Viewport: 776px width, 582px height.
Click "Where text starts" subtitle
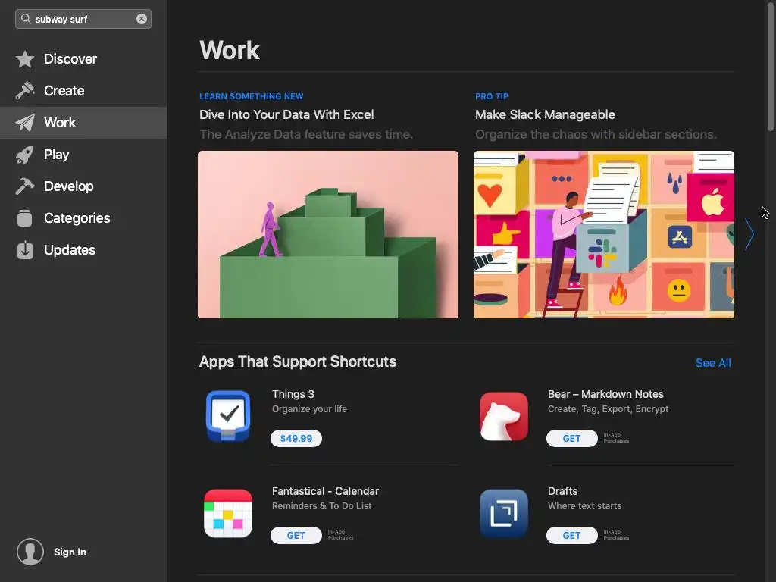tap(584, 506)
